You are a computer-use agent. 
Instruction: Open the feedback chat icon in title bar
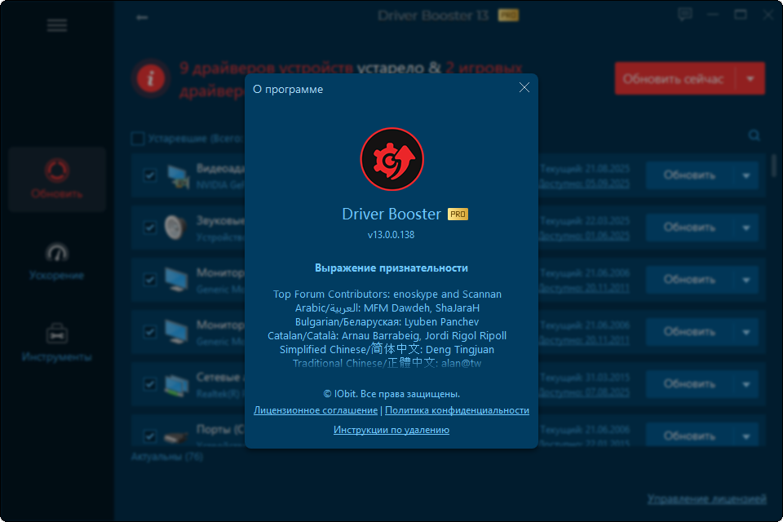(685, 15)
